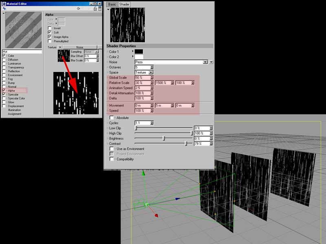Click the Contrast 79 % stepper arrows
Screen dimensions: 326x244
pyautogui.click(x=211, y=144)
